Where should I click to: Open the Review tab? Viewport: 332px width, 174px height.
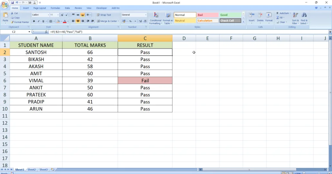tap(78, 8)
